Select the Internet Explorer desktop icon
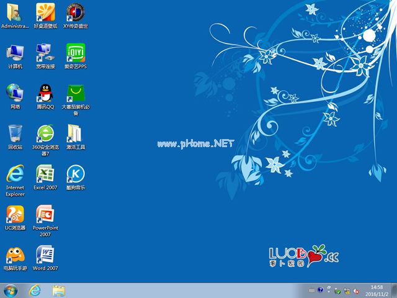This screenshot has height=298, width=397. (15, 174)
